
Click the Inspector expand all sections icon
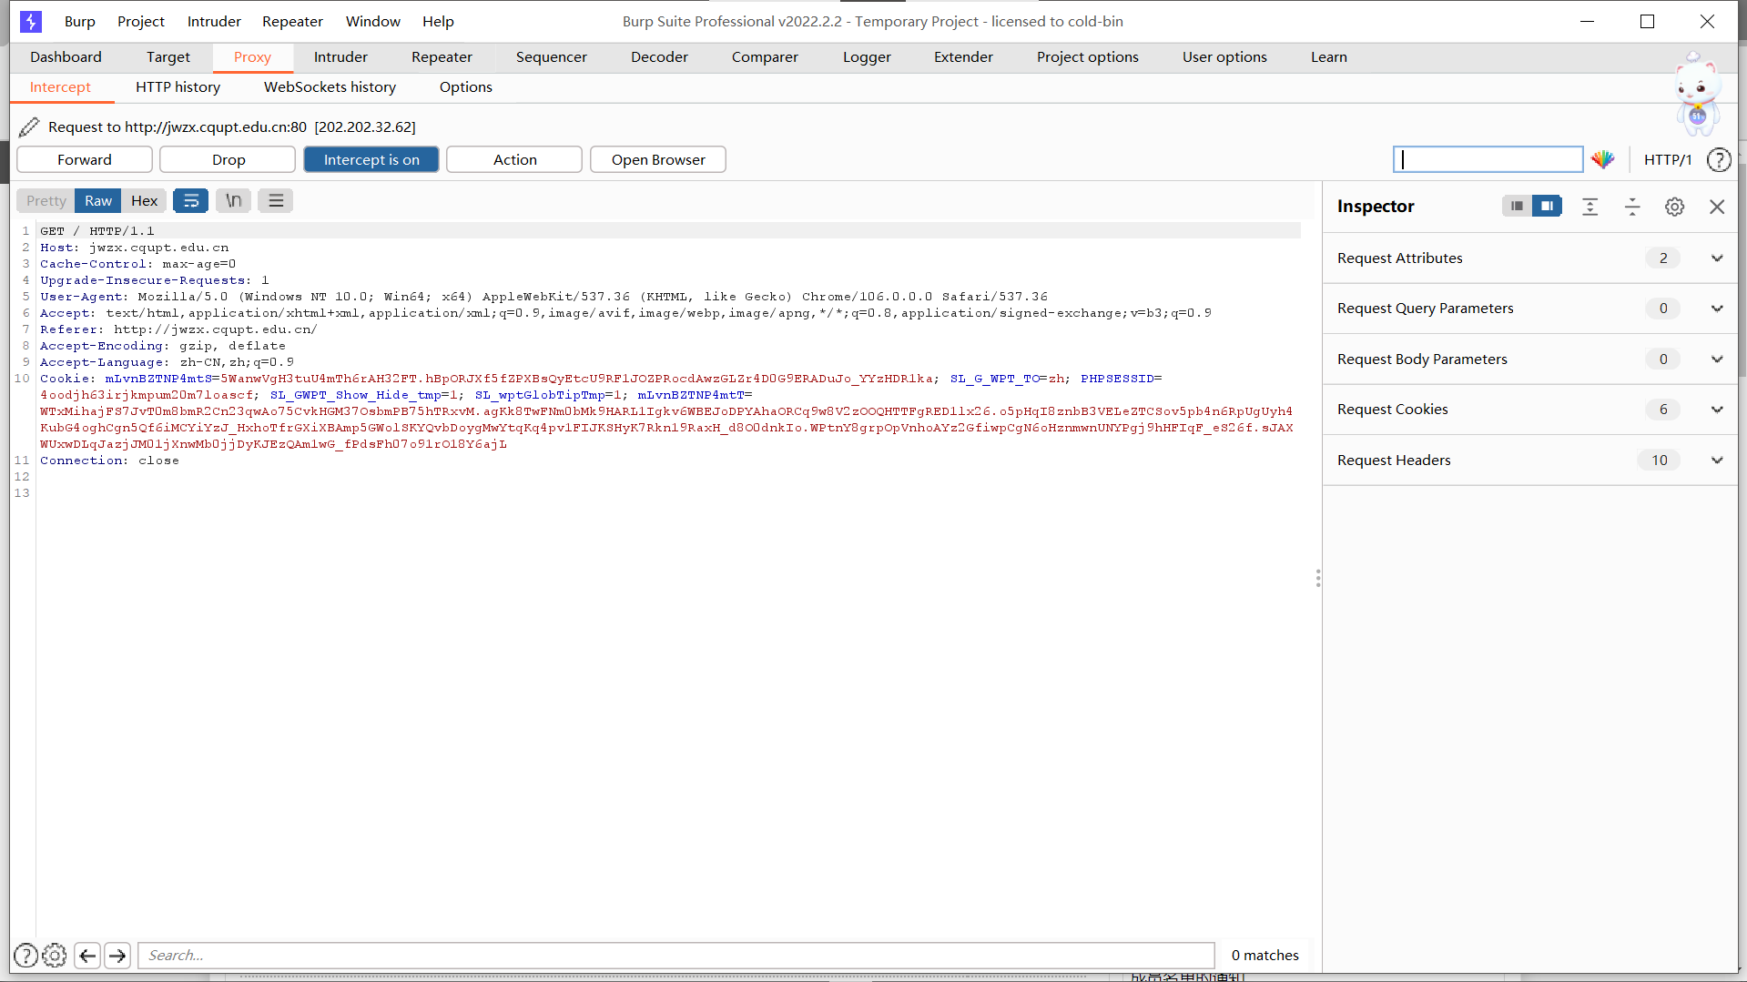pos(1590,207)
